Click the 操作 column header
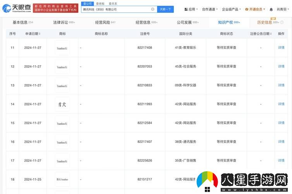Screen dimensions: 292x194 [281, 34]
